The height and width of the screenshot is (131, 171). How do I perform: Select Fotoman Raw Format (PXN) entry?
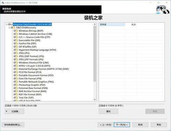pos(33,88)
